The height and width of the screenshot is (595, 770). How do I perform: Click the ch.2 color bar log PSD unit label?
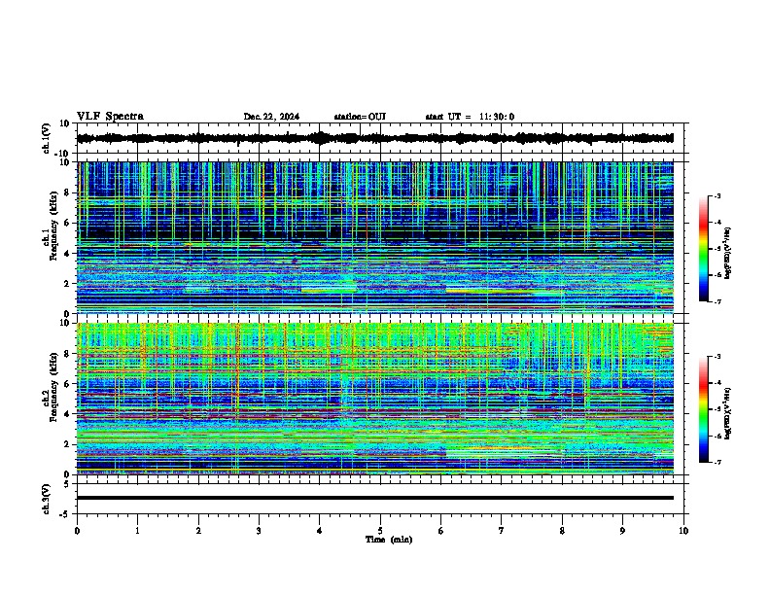click(728, 414)
